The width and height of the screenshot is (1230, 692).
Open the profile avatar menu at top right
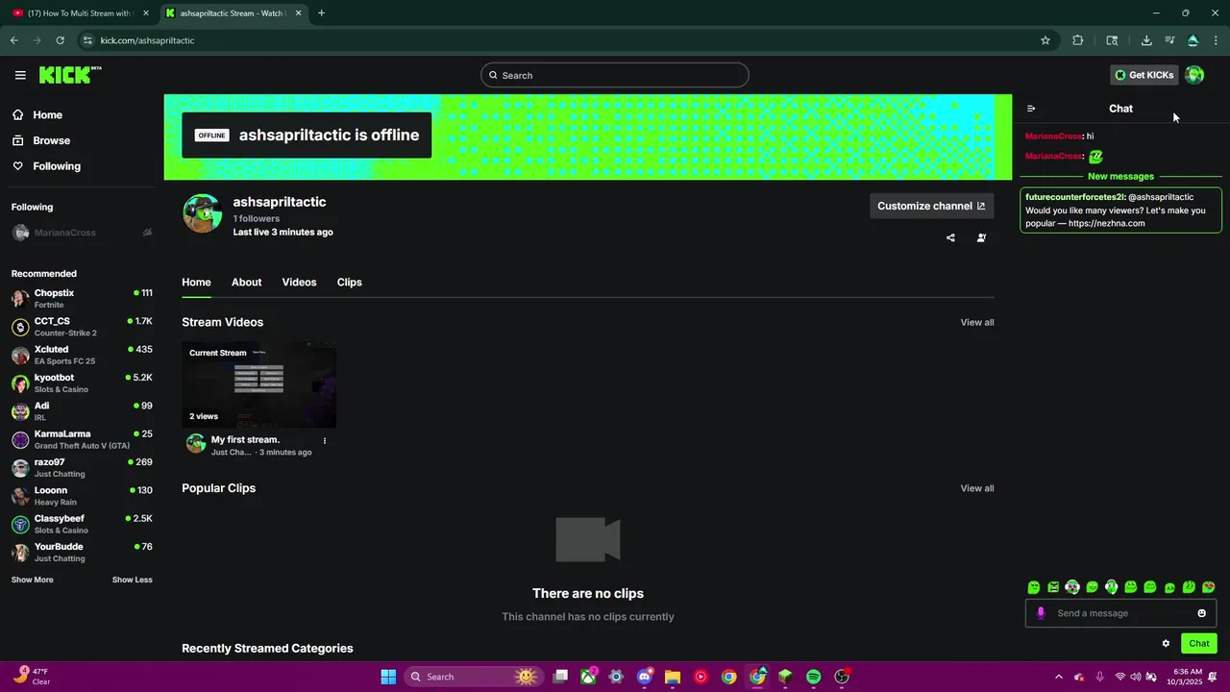(1194, 75)
